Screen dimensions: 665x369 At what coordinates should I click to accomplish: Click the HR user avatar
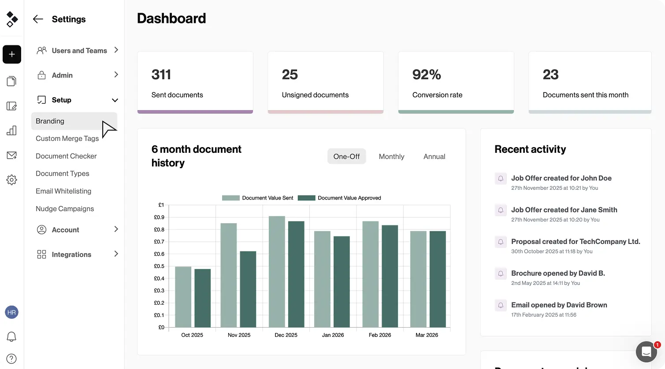click(12, 312)
